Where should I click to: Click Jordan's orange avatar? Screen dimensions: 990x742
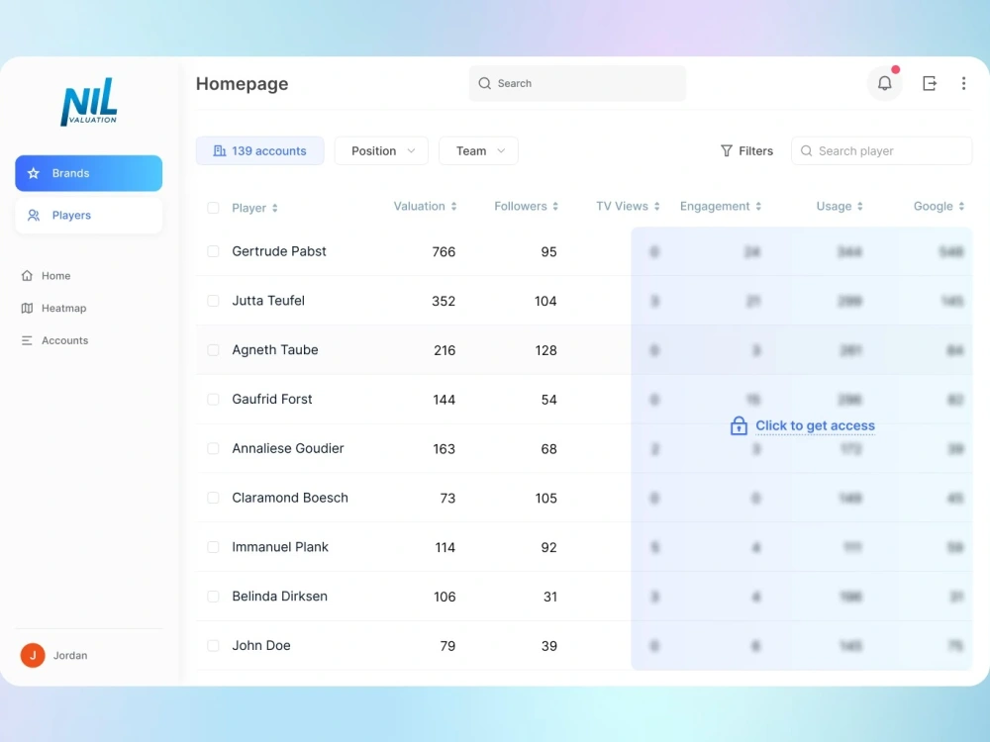pyautogui.click(x=33, y=655)
